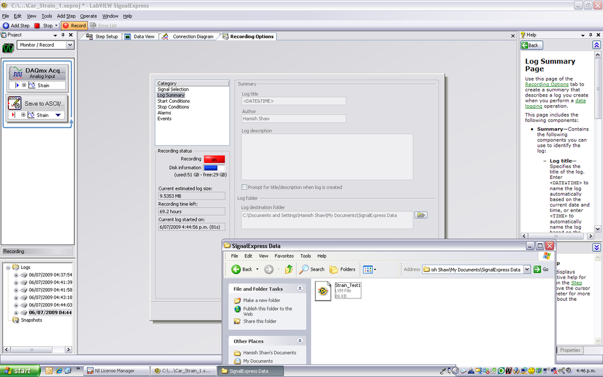This screenshot has height=377, width=603.
Task: Toggle the red Recording on indicator
Action: click(214, 159)
